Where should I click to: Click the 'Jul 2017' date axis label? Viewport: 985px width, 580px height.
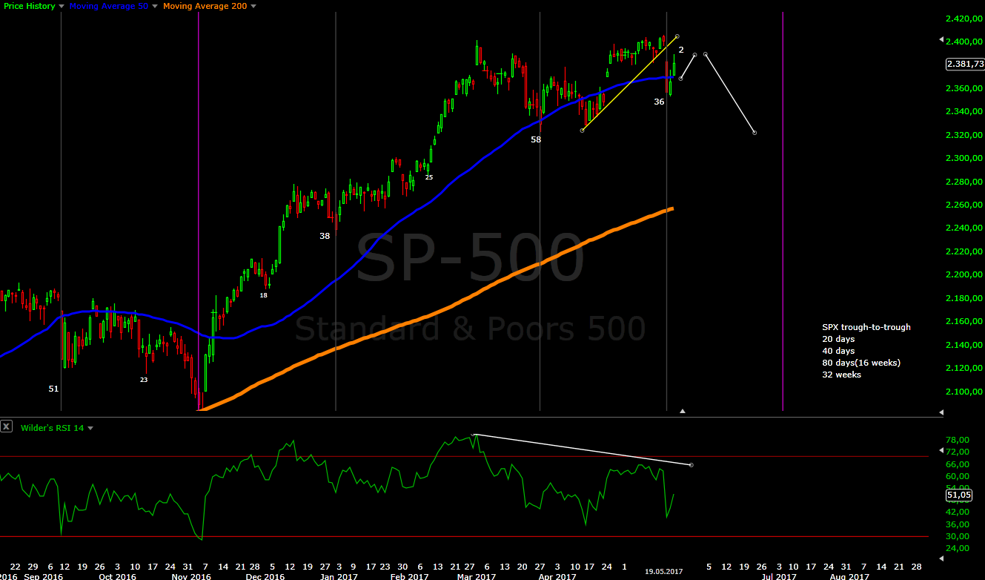(x=780, y=576)
